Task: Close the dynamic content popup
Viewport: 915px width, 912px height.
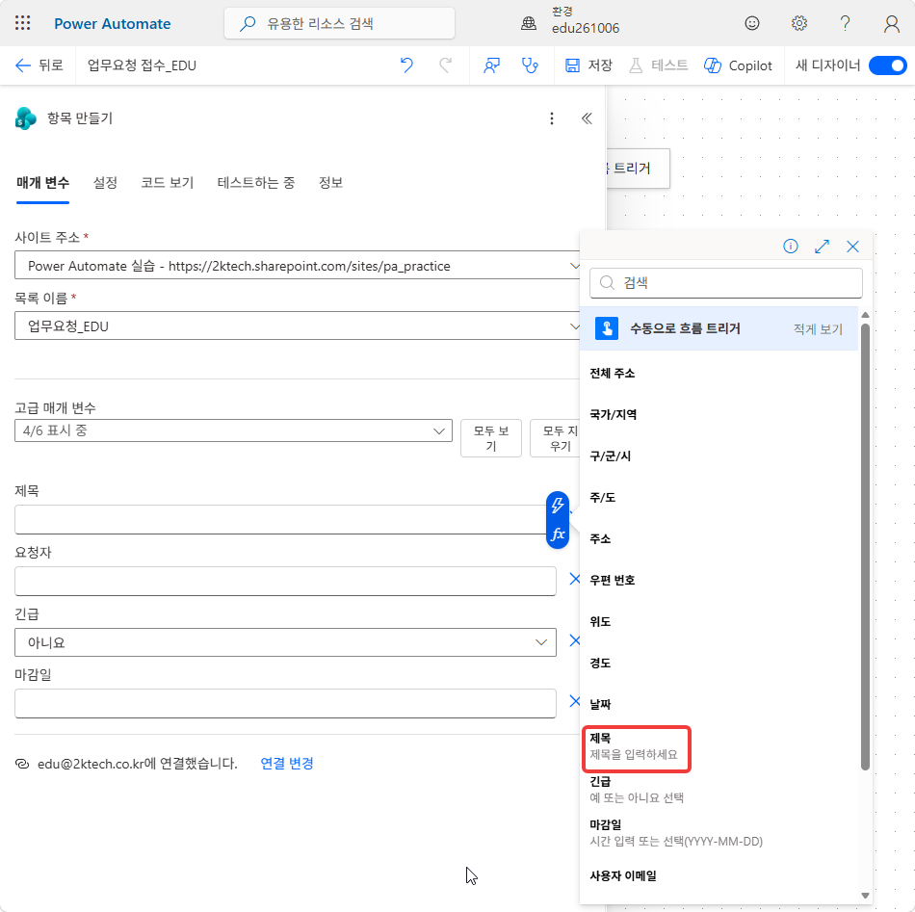Action: (x=852, y=247)
